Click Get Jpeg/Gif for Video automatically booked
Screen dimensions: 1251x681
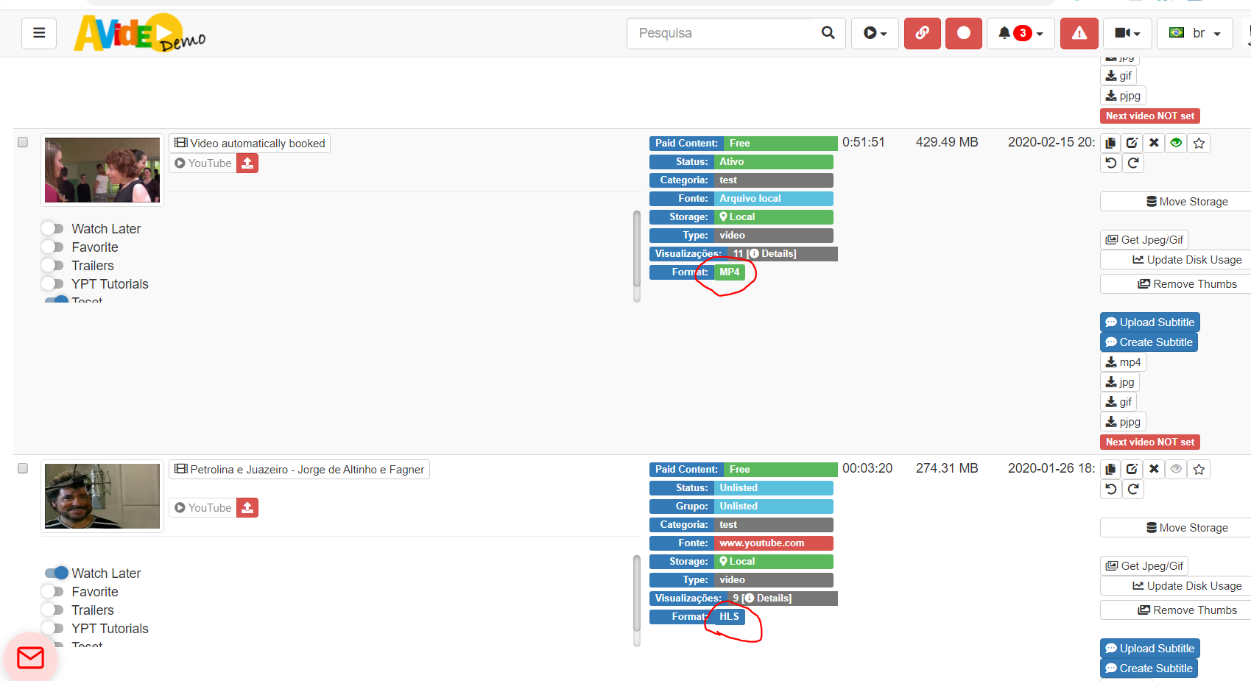tap(1144, 240)
